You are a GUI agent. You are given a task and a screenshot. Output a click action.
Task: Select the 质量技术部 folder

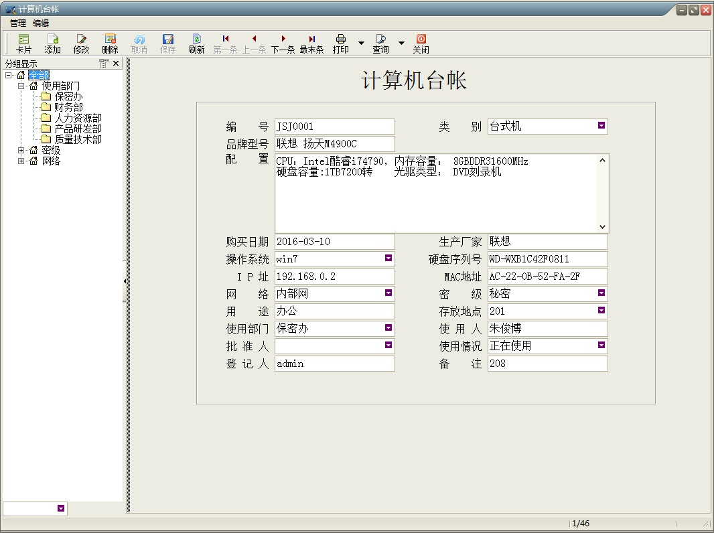[x=78, y=139]
